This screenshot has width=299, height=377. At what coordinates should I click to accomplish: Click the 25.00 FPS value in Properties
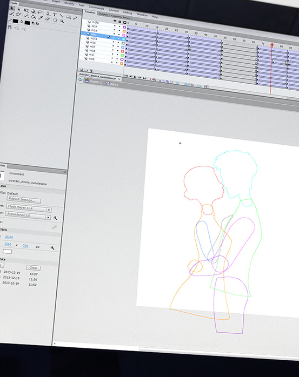[x=9, y=237]
